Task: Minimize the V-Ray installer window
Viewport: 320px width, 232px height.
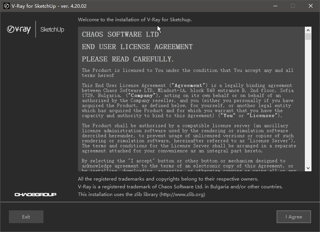Action: tap(275, 6)
